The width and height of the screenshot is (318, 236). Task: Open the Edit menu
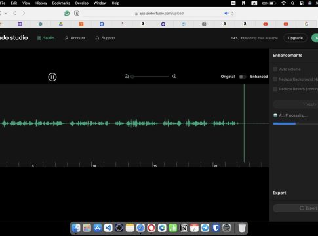[x=14, y=3]
